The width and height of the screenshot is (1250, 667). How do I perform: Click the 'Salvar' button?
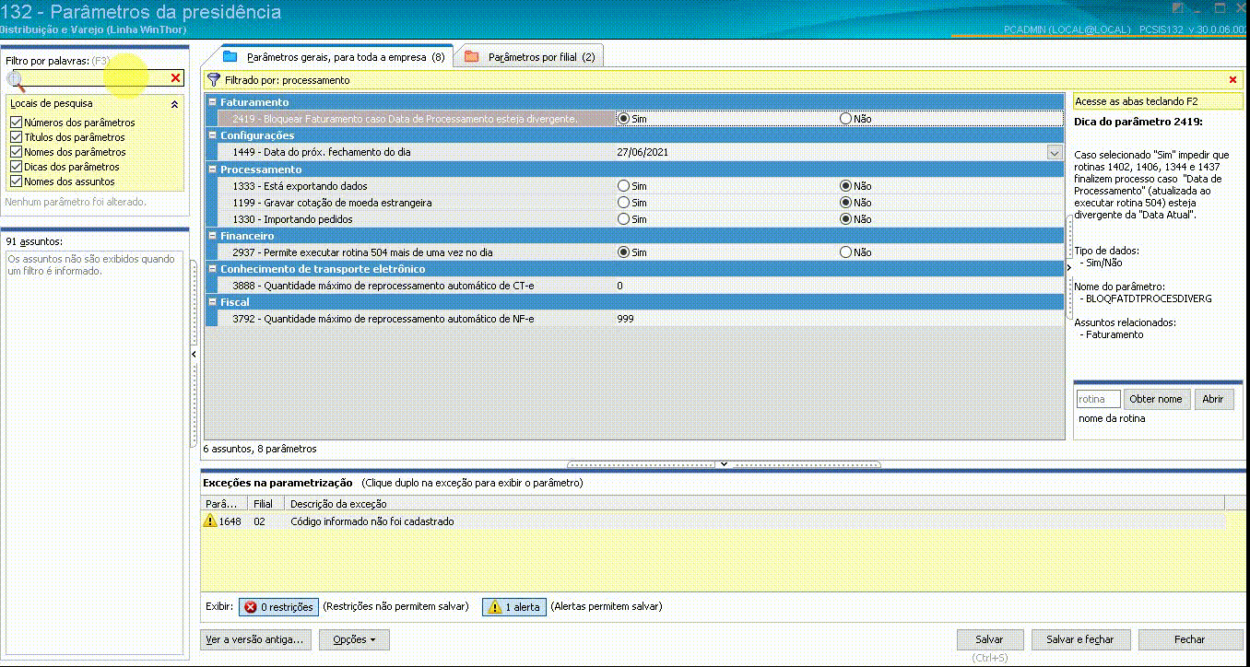pos(989,639)
